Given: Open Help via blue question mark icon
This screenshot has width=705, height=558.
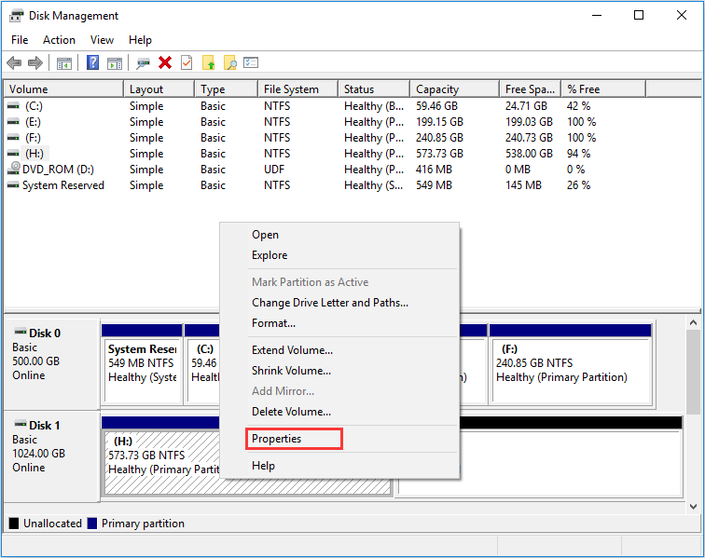Looking at the screenshot, I should point(92,62).
